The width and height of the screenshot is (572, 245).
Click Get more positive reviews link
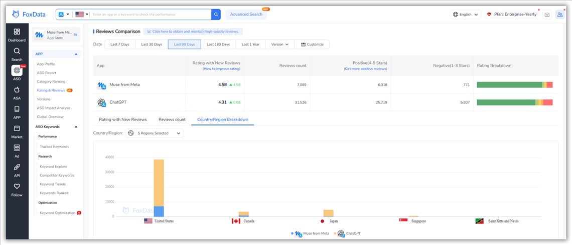[x=365, y=68]
